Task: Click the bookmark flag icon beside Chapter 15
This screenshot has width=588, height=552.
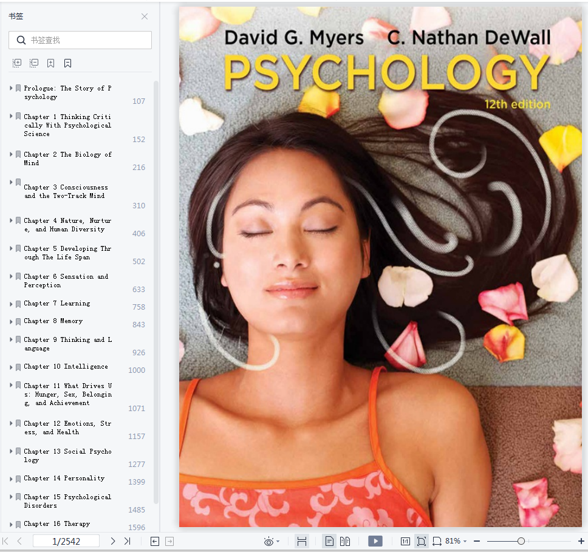Action: click(18, 497)
